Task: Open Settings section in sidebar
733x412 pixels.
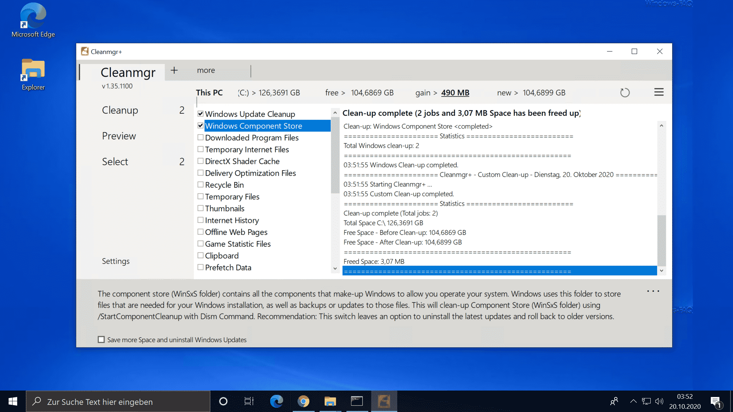Action: 116,261
